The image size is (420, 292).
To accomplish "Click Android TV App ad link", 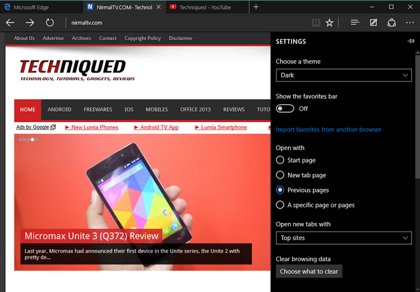I will pyautogui.click(x=156, y=127).
